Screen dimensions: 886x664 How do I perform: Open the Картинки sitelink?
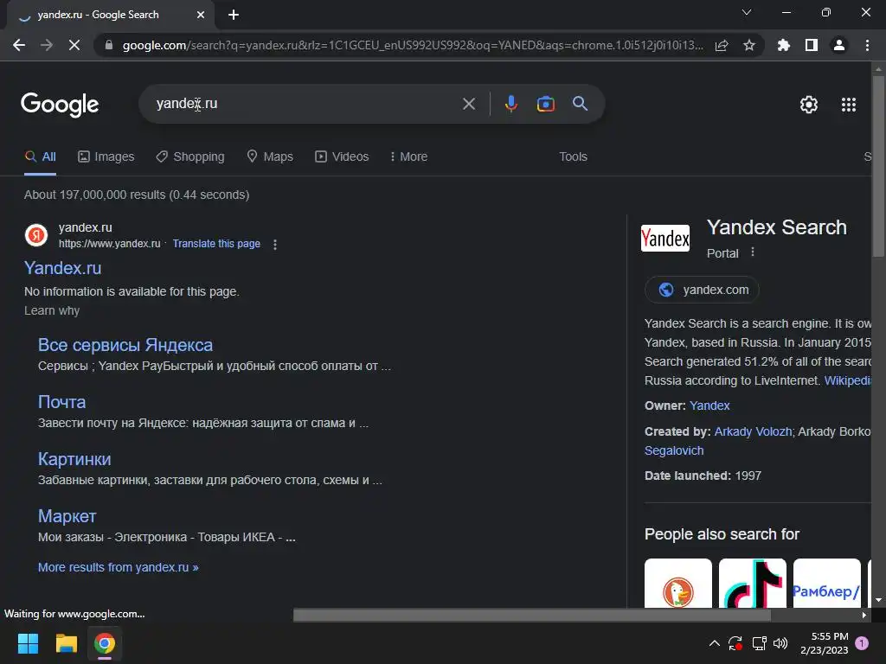click(x=74, y=459)
